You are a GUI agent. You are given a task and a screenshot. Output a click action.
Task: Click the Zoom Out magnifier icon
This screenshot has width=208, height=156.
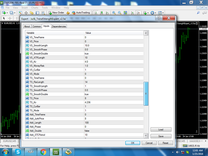[x=120, y=13]
